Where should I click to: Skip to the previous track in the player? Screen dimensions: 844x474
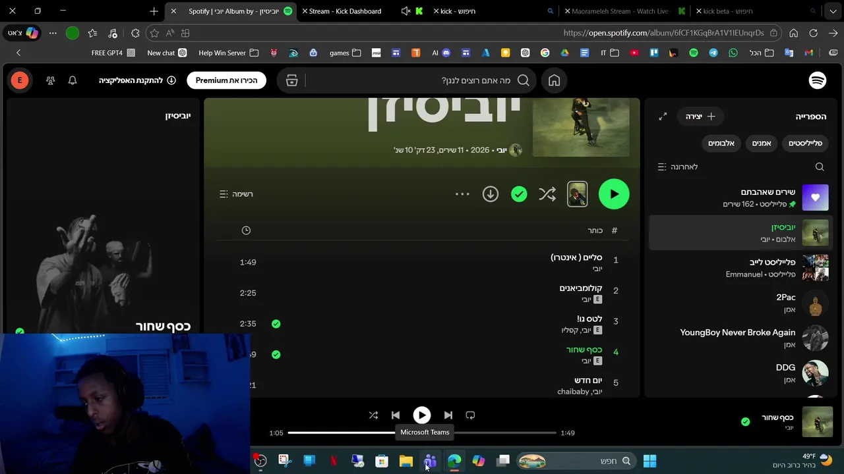(x=396, y=415)
